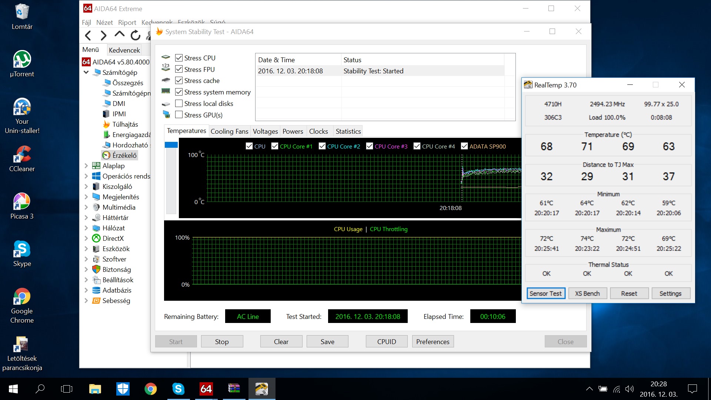Screen dimensions: 711x400
Task: Open stability test Preferences
Action: [x=433, y=341]
